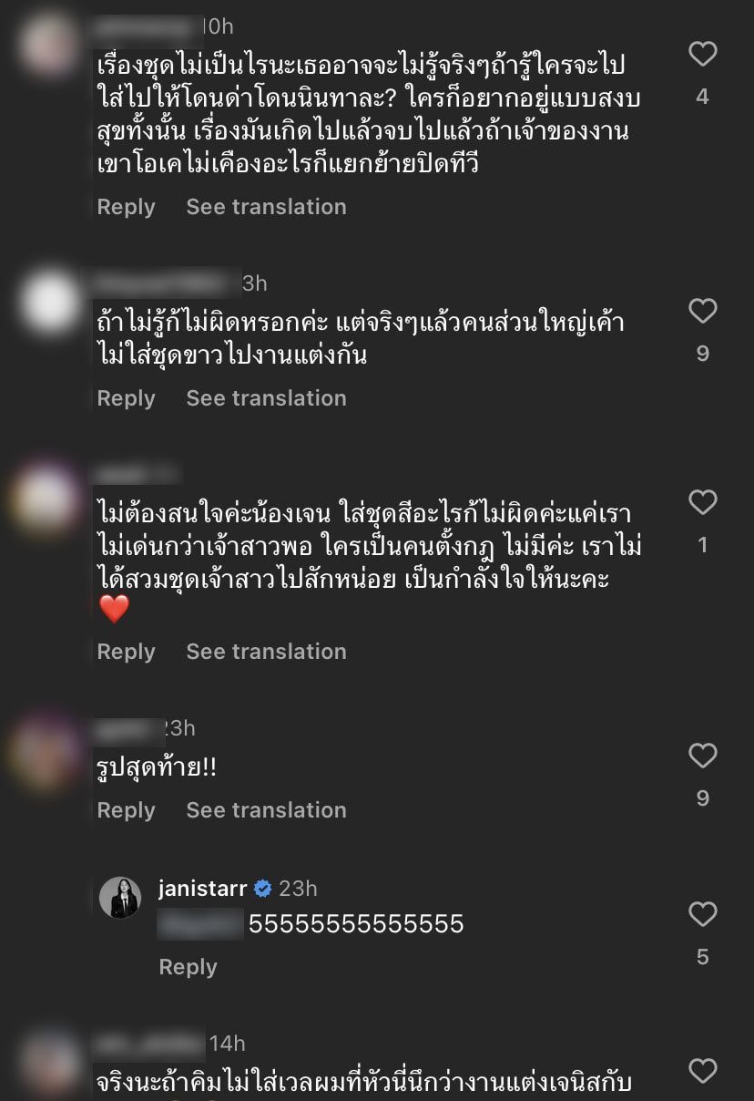Screen dimensions: 754x1101
Task: Reply to the รูปสุดท้าย!! comment
Action: (126, 810)
